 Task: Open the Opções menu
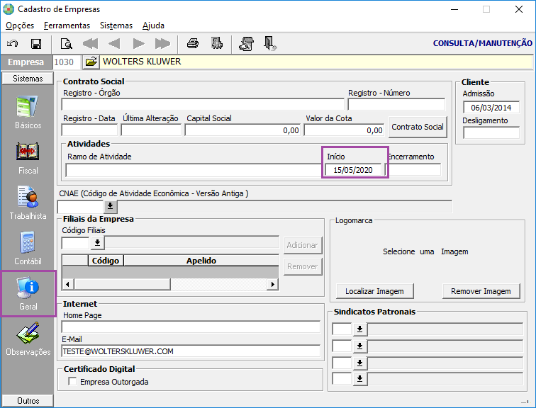tap(20, 25)
